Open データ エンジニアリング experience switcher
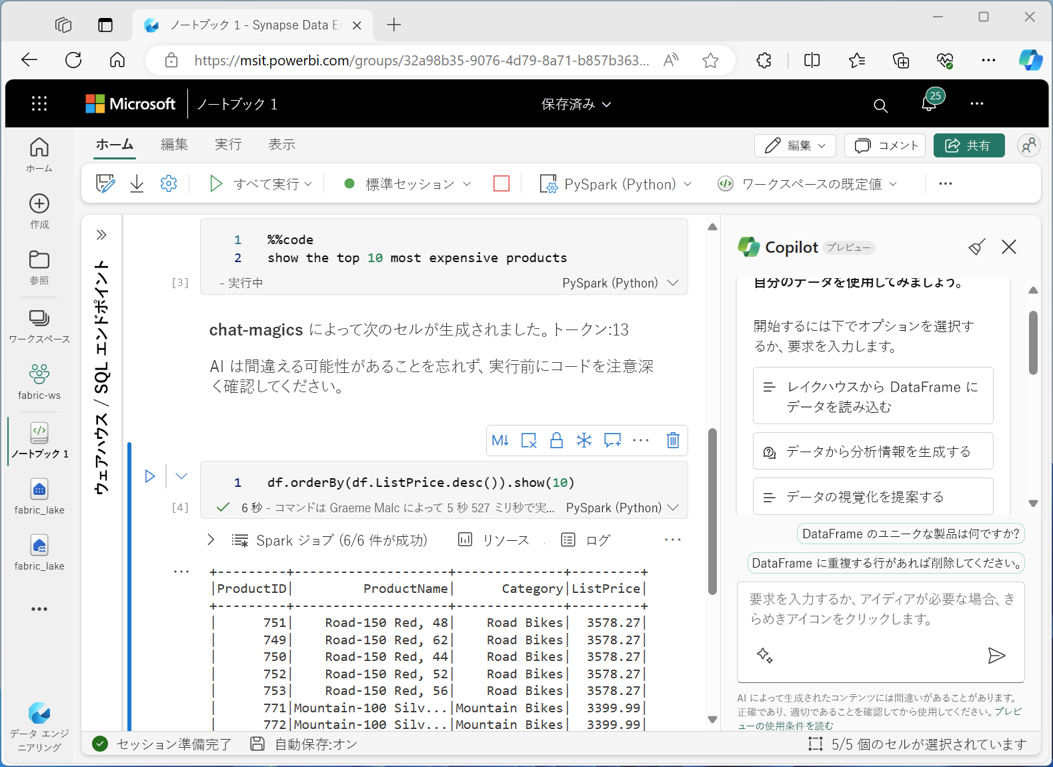The width and height of the screenshot is (1053, 767). pyautogui.click(x=39, y=726)
